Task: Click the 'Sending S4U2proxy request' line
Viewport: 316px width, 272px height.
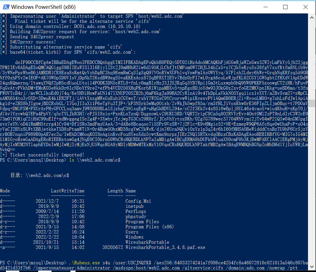Action: pos(37,37)
